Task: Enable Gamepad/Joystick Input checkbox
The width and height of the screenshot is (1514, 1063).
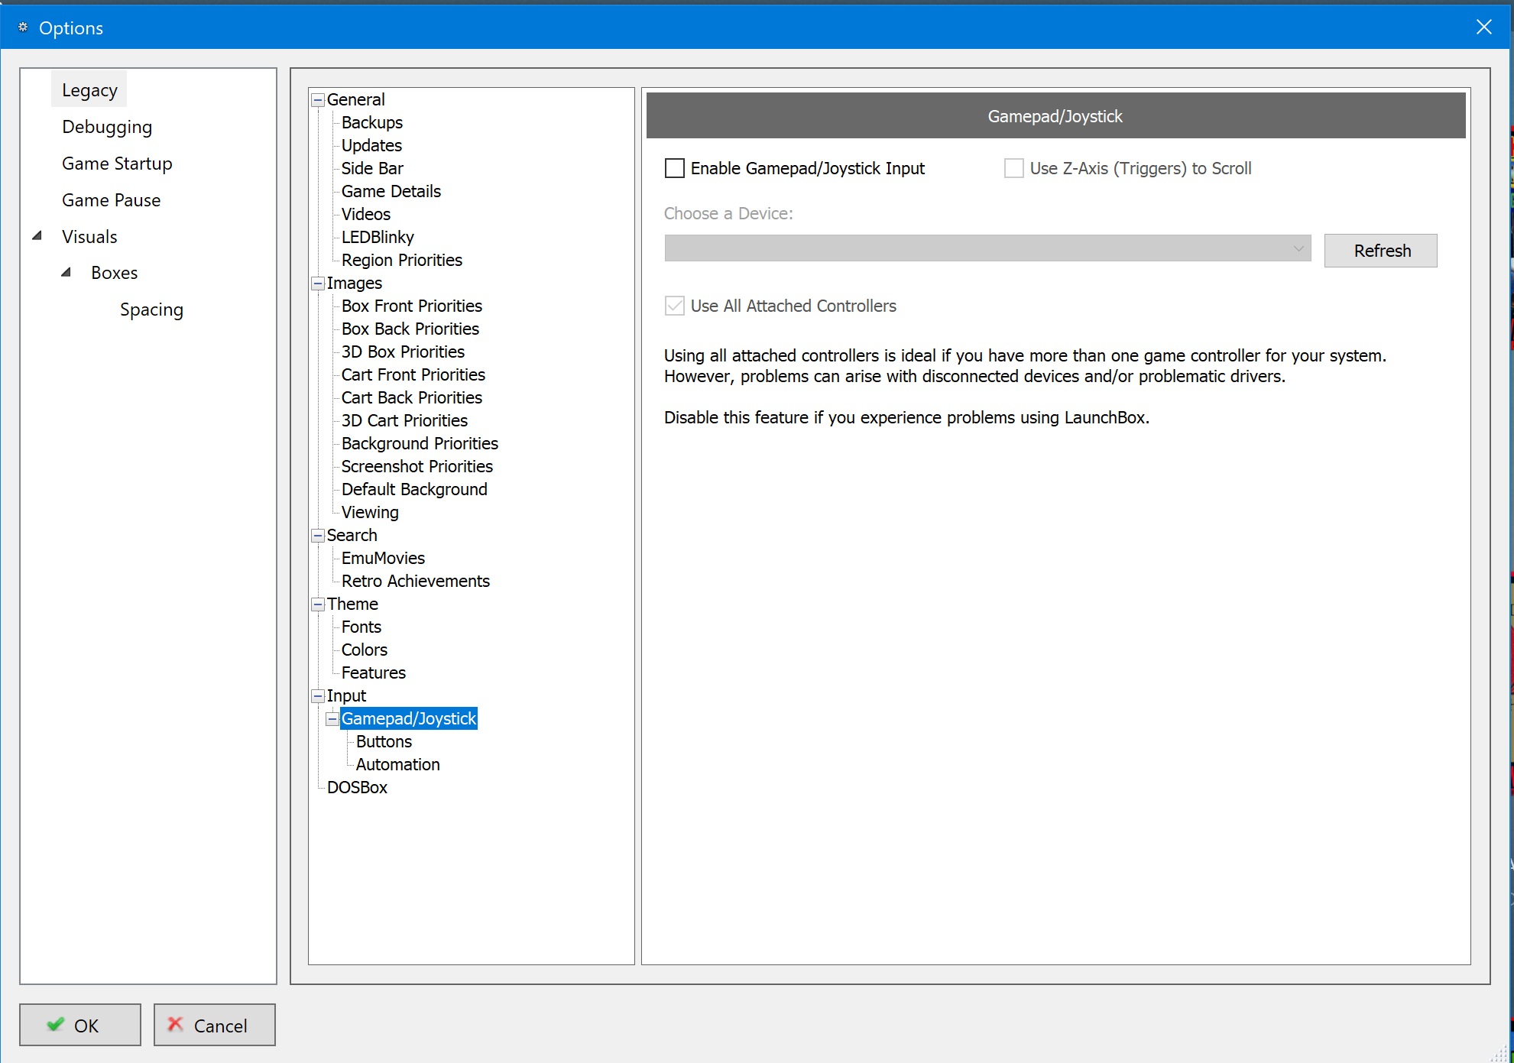Action: point(675,168)
